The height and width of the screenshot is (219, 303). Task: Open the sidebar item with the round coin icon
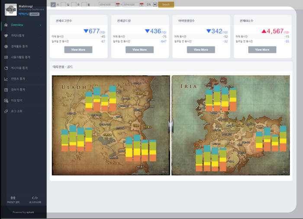23,47
